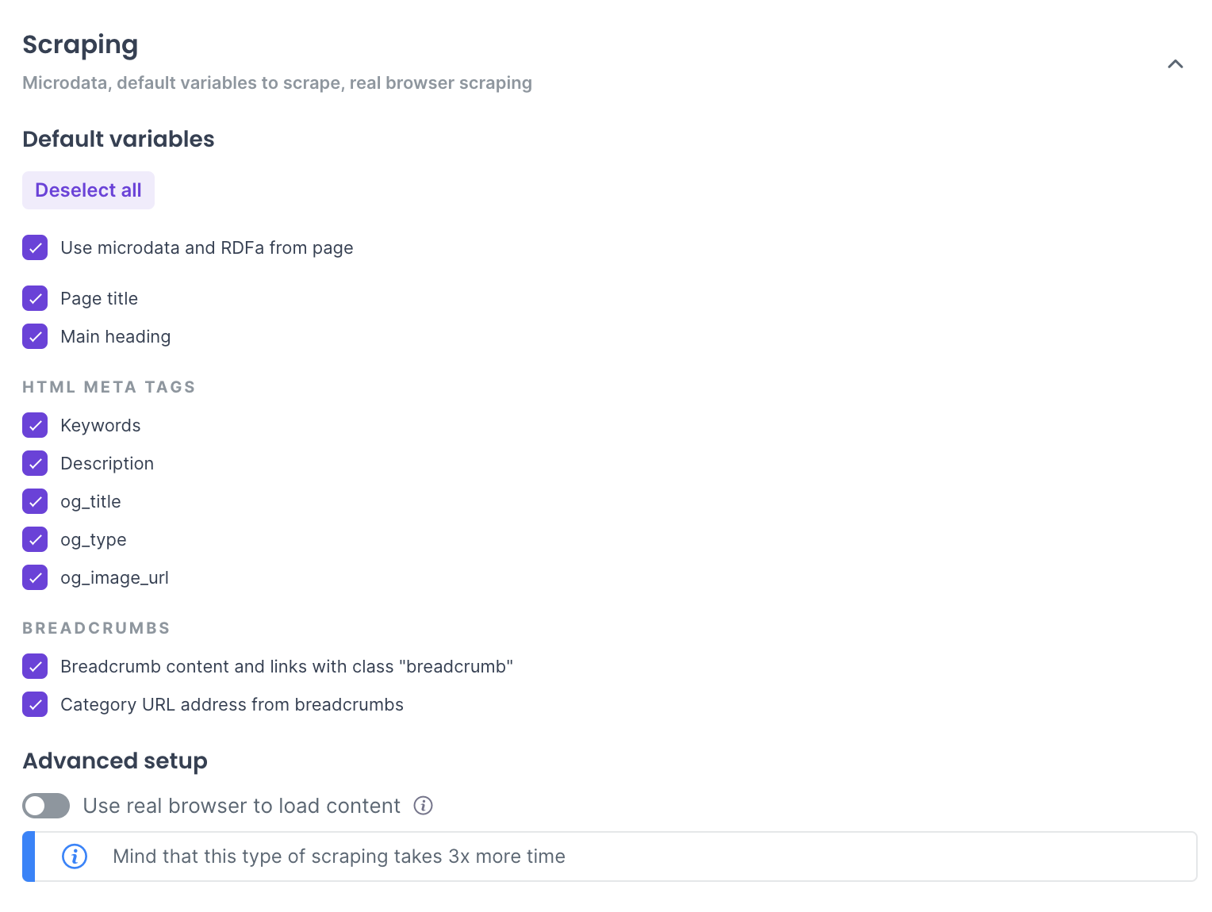This screenshot has height=912, width=1212.
Task: Collapse the Scraping section chevron
Action: click(1175, 64)
